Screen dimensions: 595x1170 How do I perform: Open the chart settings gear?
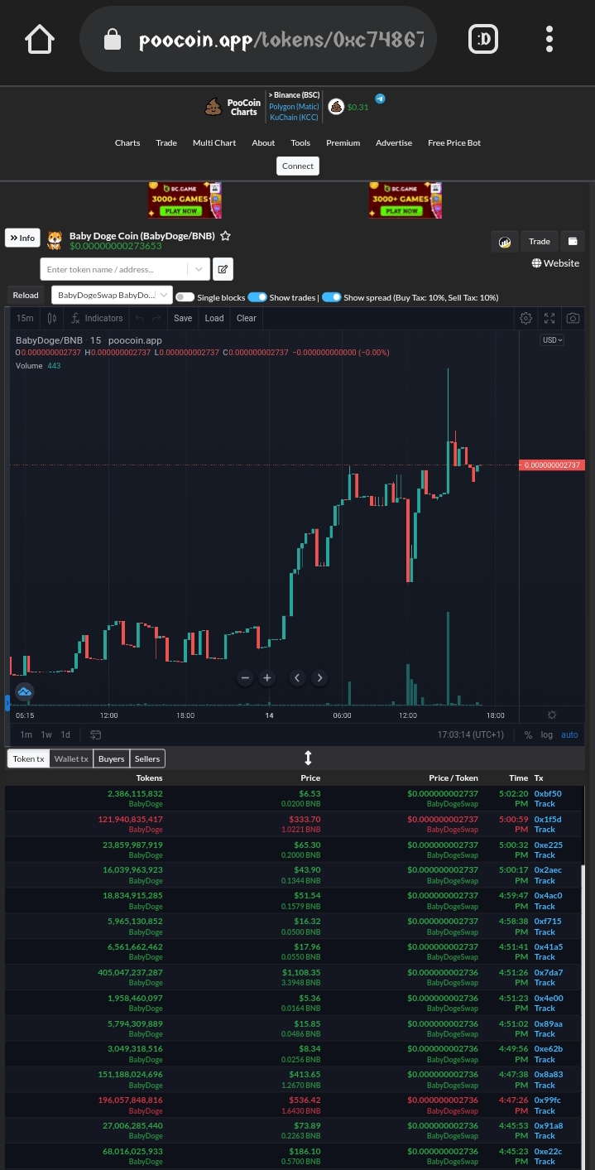525,318
